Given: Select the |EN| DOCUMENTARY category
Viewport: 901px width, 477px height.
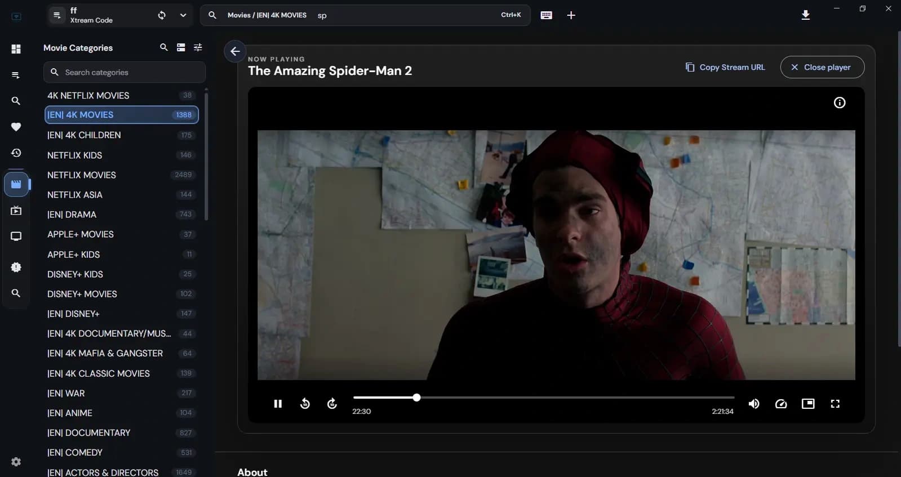Looking at the screenshot, I should (121, 433).
